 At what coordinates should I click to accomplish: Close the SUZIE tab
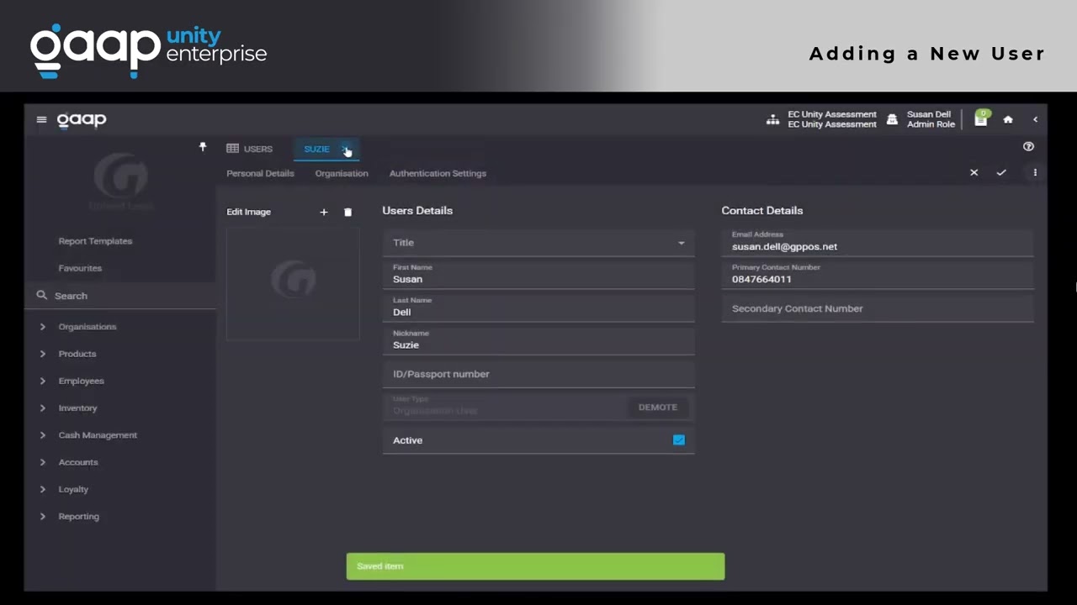coord(344,149)
